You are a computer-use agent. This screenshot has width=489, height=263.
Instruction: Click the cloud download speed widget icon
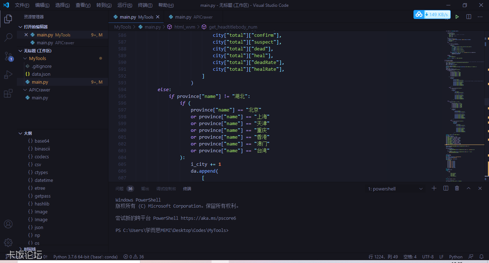[419, 15]
